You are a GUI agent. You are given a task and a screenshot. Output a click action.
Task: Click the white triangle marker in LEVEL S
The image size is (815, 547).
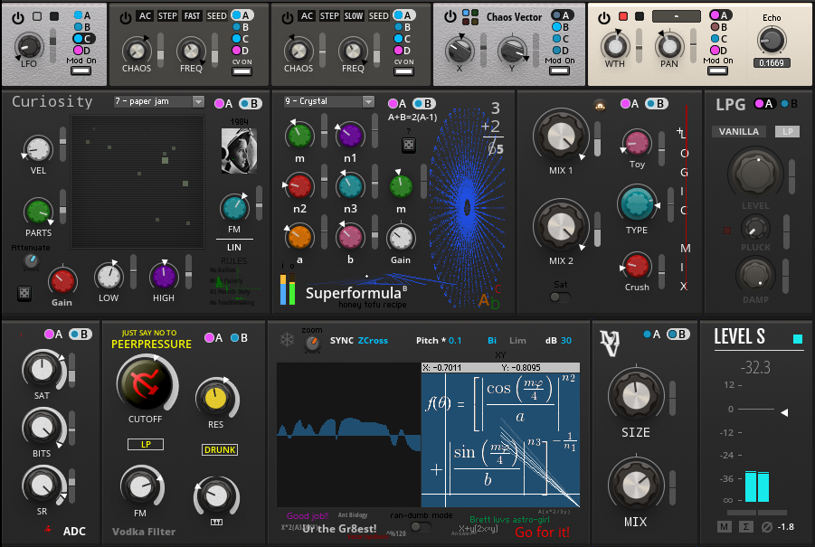click(784, 412)
